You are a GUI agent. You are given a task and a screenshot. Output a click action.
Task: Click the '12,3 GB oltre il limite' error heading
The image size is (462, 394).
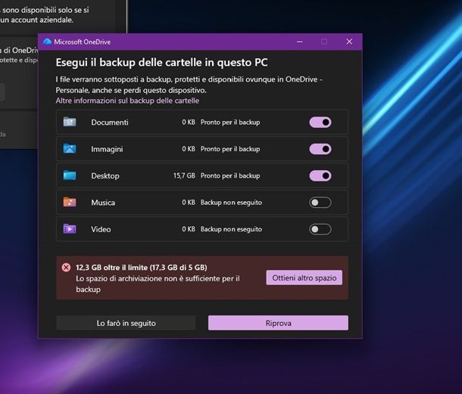tap(142, 268)
